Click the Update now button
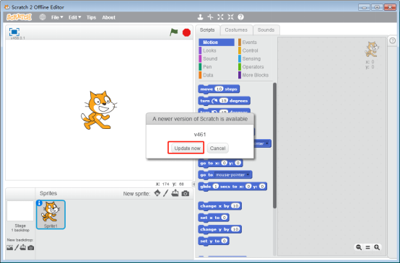Screen dimensions: 400x263 click(x=187, y=148)
